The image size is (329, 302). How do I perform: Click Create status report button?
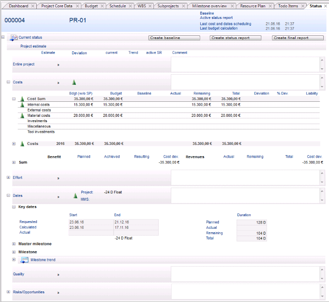point(236,38)
